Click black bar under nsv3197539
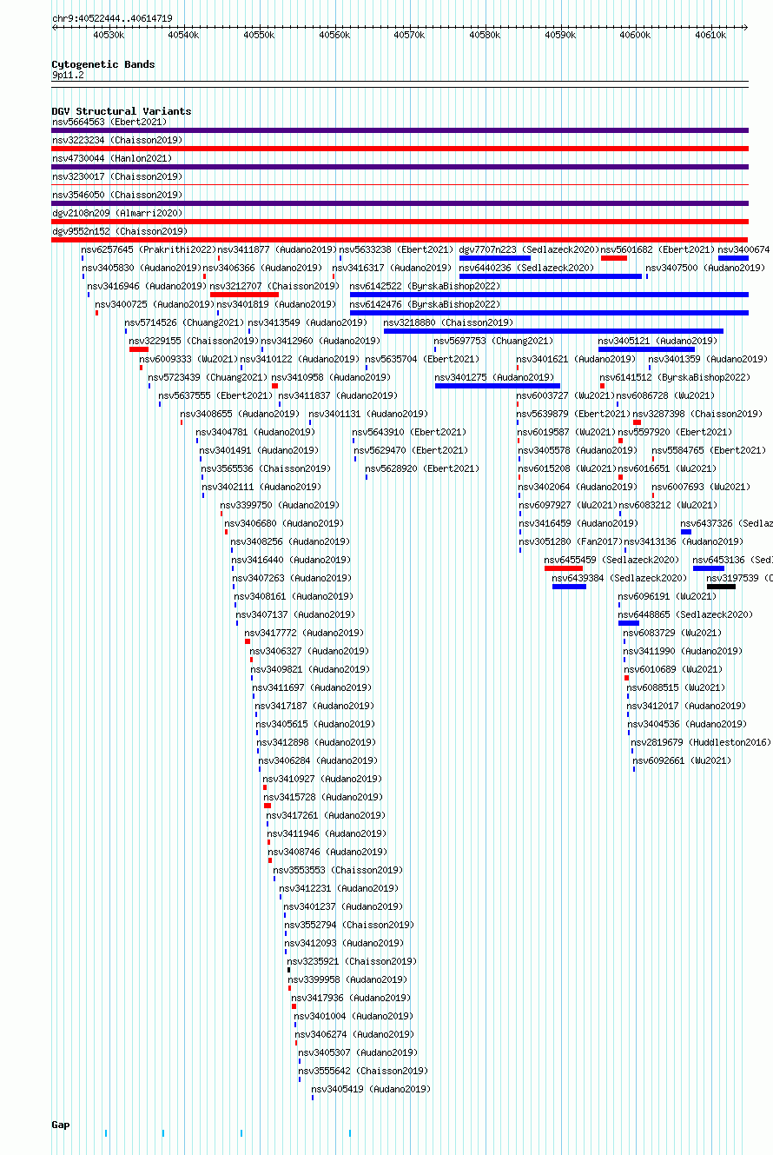The image size is (773, 1155). [x=721, y=587]
